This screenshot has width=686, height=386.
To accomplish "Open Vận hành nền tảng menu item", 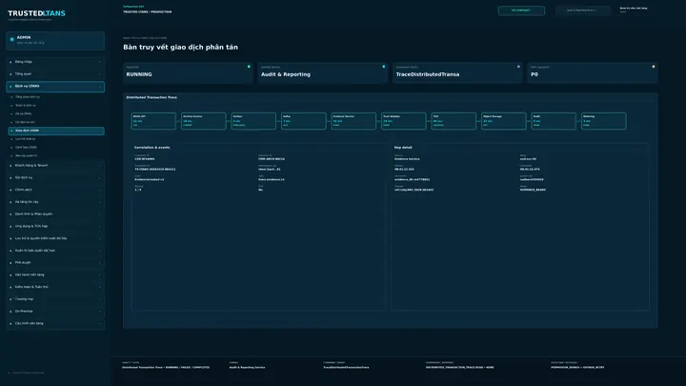I will click(x=55, y=274).
